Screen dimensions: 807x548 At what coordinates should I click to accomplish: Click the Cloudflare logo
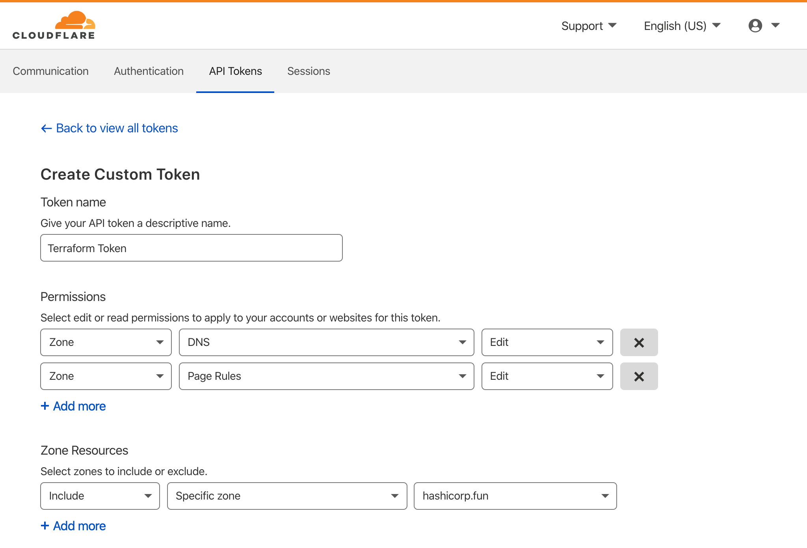point(54,25)
